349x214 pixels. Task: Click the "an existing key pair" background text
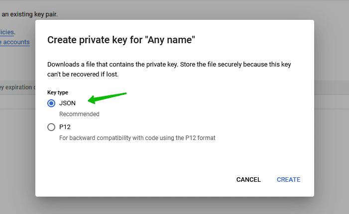click(30, 14)
